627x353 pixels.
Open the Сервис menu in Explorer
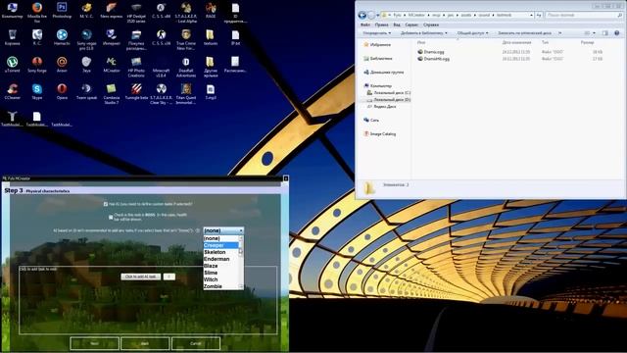(411, 25)
